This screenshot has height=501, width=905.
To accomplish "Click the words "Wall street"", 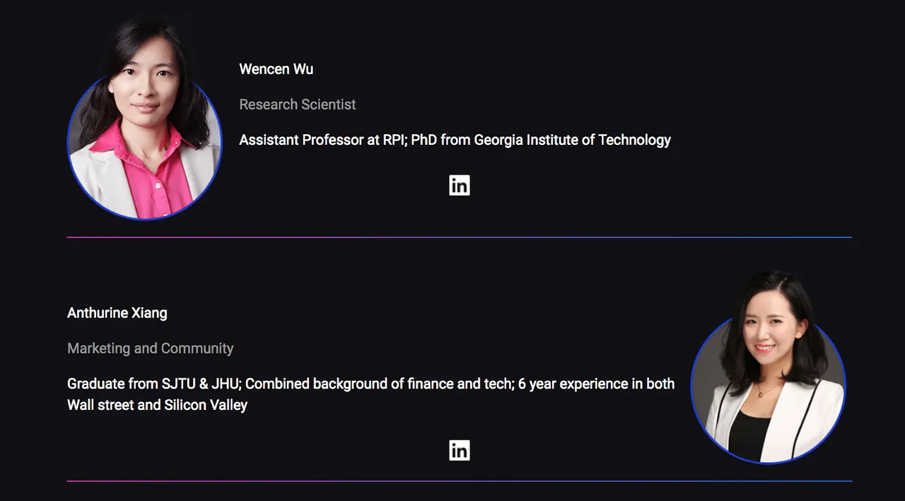I will 103,405.
